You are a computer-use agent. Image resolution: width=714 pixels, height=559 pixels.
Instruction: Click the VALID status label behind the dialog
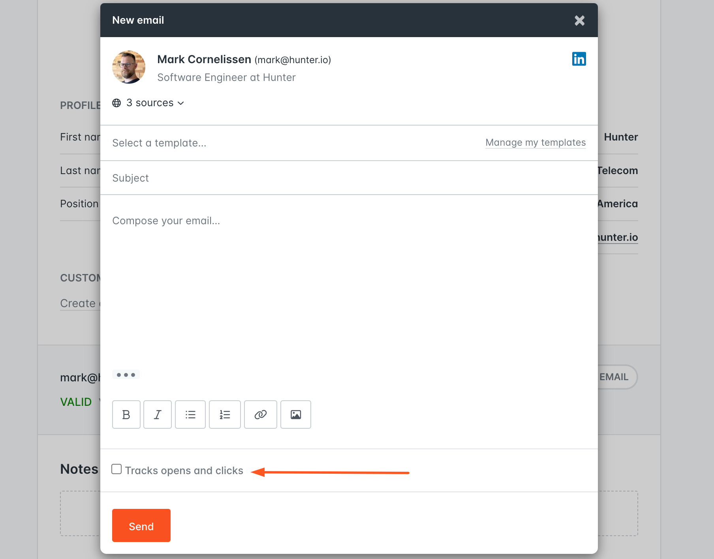[76, 402]
